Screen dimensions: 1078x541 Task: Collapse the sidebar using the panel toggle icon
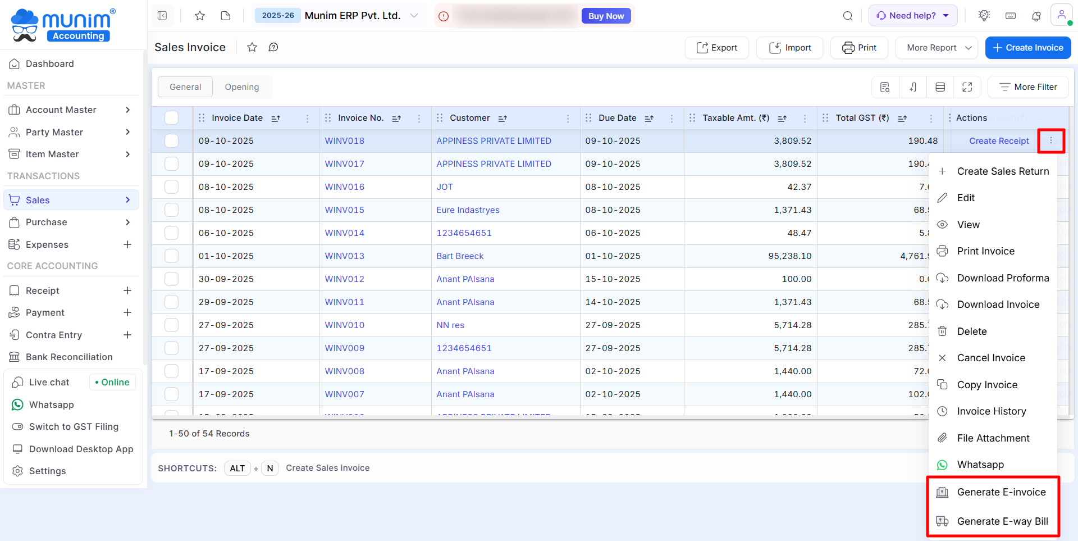162,16
